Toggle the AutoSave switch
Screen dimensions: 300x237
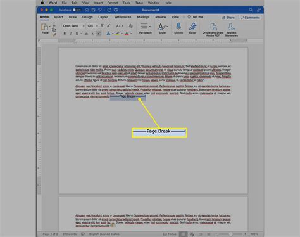77,10
